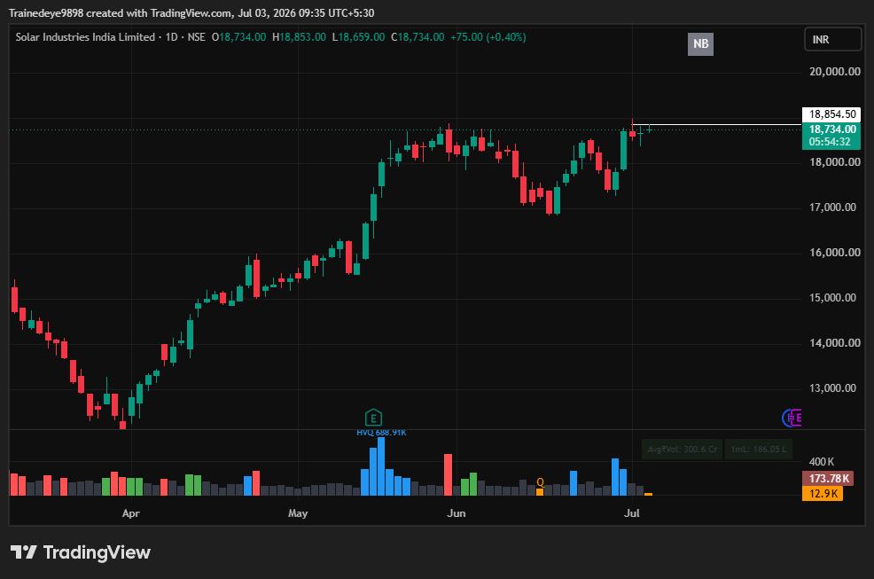
Task: Click the C18,734.00 close value in the header
Action: tap(417, 37)
